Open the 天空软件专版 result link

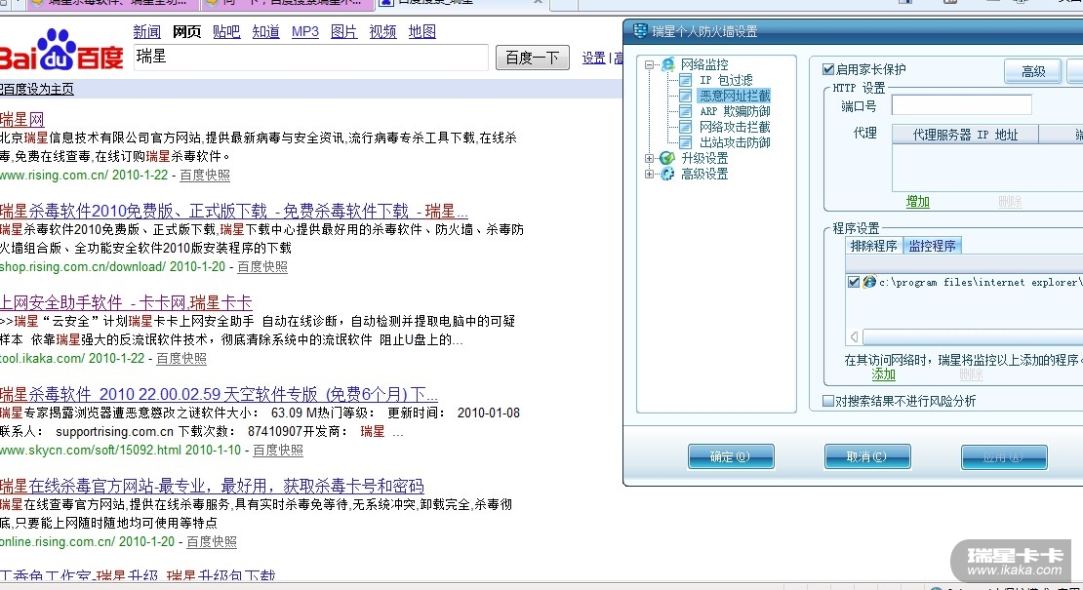(x=219, y=394)
